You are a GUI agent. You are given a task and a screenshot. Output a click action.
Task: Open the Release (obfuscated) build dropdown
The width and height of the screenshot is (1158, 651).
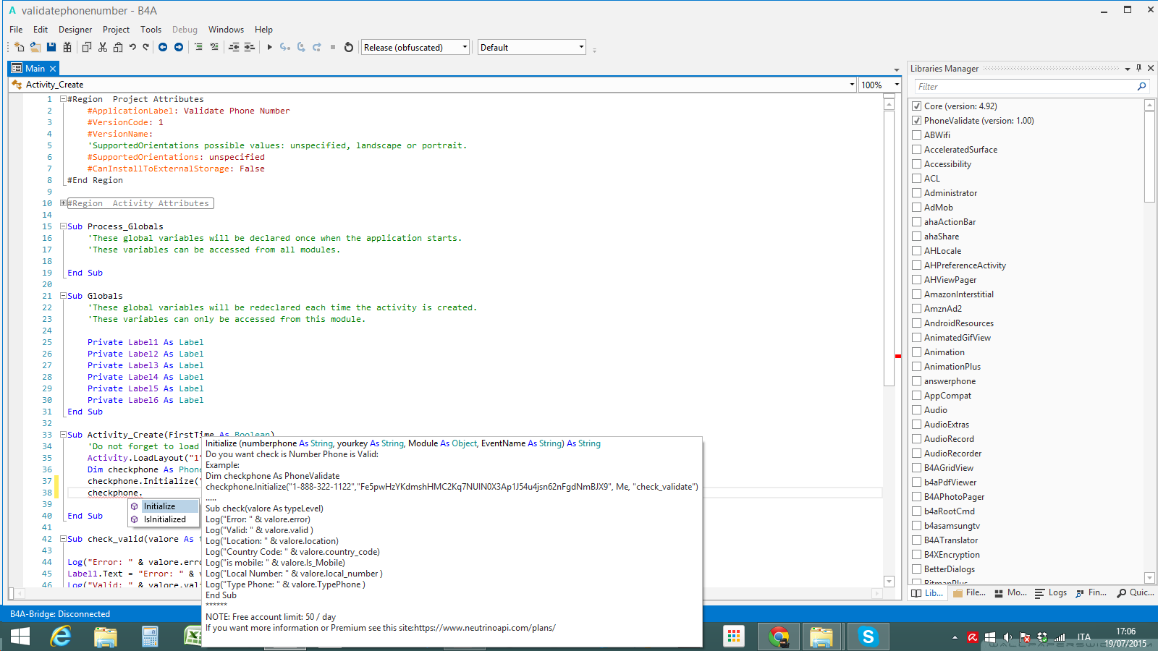click(465, 47)
